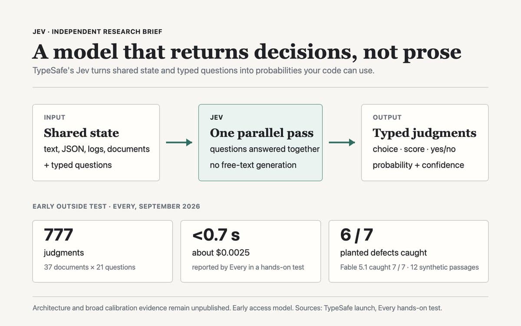Screen dimensions: 521x326
Task: Click the arrow between Jev and Output
Action: tap(342, 143)
